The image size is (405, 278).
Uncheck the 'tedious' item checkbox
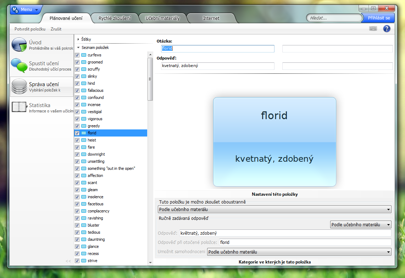77,232
